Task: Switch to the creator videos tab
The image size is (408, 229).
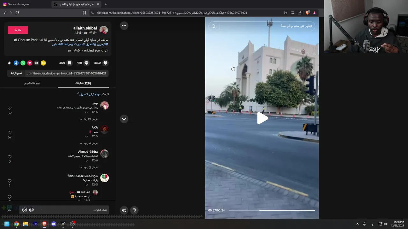Action: [x=32, y=83]
